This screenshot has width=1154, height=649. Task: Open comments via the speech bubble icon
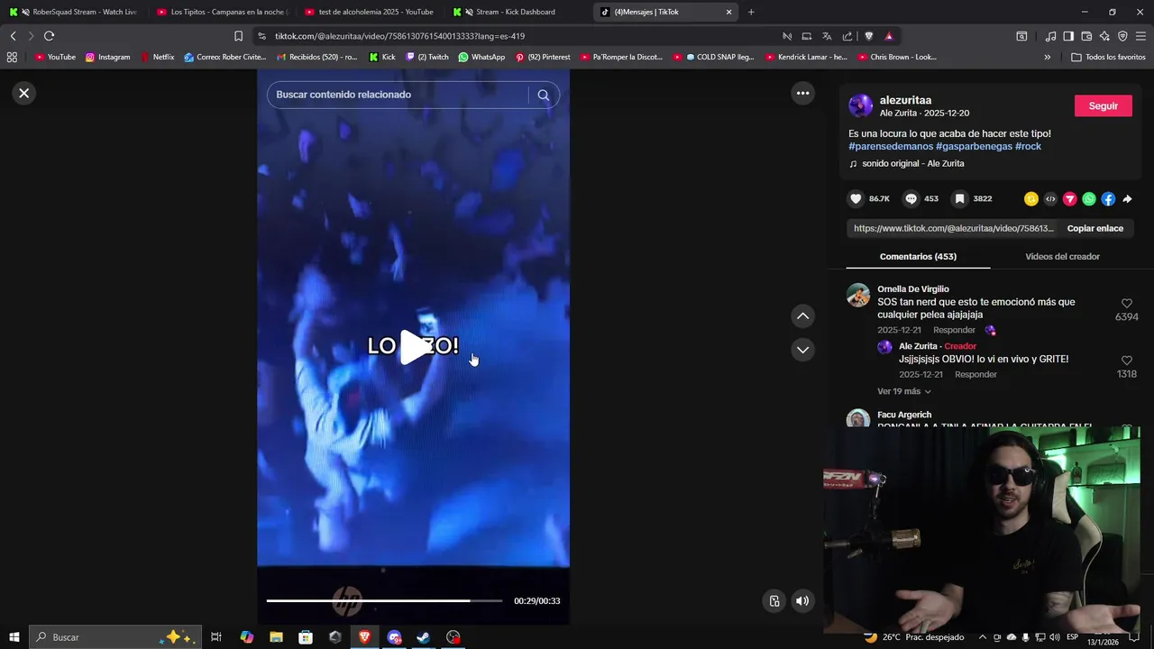point(911,198)
